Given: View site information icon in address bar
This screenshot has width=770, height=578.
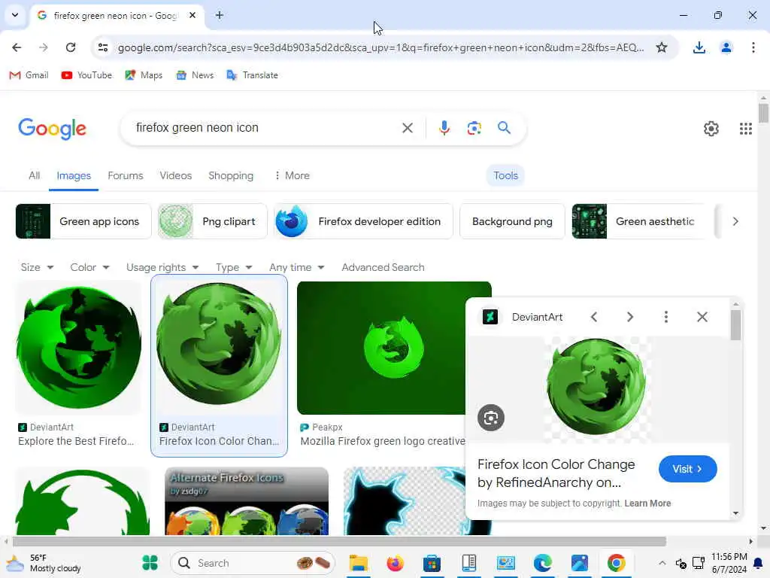Looking at the screenshot, I should tap(103, 47).
